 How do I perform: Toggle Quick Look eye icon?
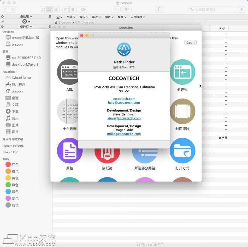(83, 9)
